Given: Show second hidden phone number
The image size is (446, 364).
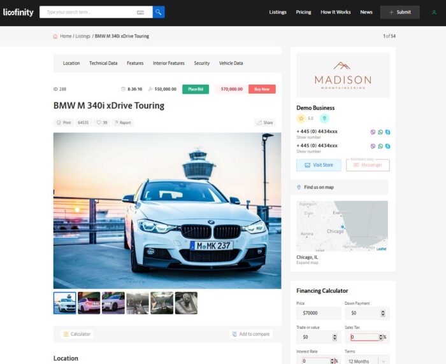Looking at the screenshot, I should pos(308,151).
